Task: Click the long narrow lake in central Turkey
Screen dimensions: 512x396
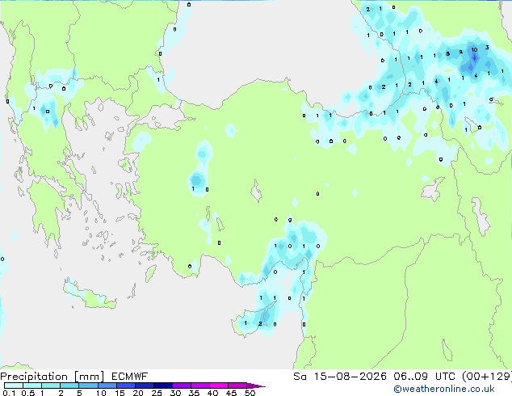Action: (x=256, y=191)
